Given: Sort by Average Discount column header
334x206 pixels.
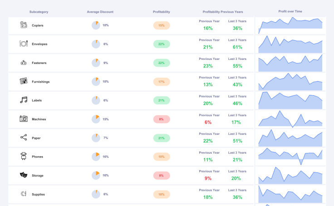Looking at the screenshot, I should (x=100, y=12).
